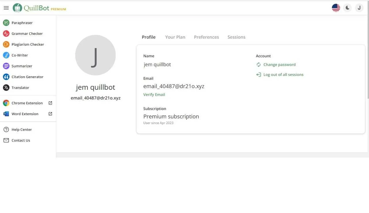Screen dimensions: 369x213
Task: Open the J account avatar menu
Action: point(359,8)
